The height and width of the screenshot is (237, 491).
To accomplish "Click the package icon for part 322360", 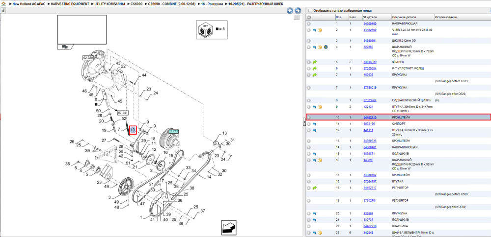I will click(320, 47).
